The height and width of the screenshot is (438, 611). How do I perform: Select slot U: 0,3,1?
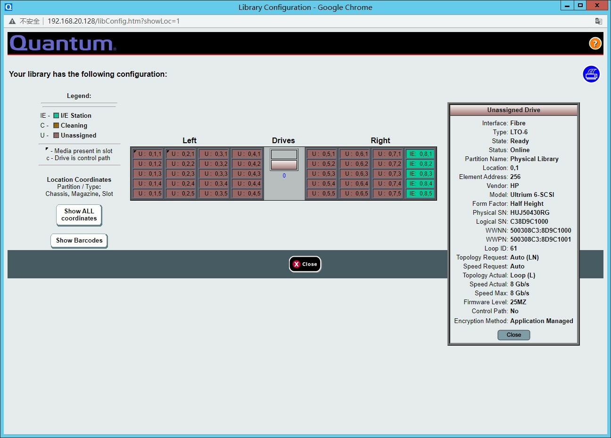[x=214, y=154]
